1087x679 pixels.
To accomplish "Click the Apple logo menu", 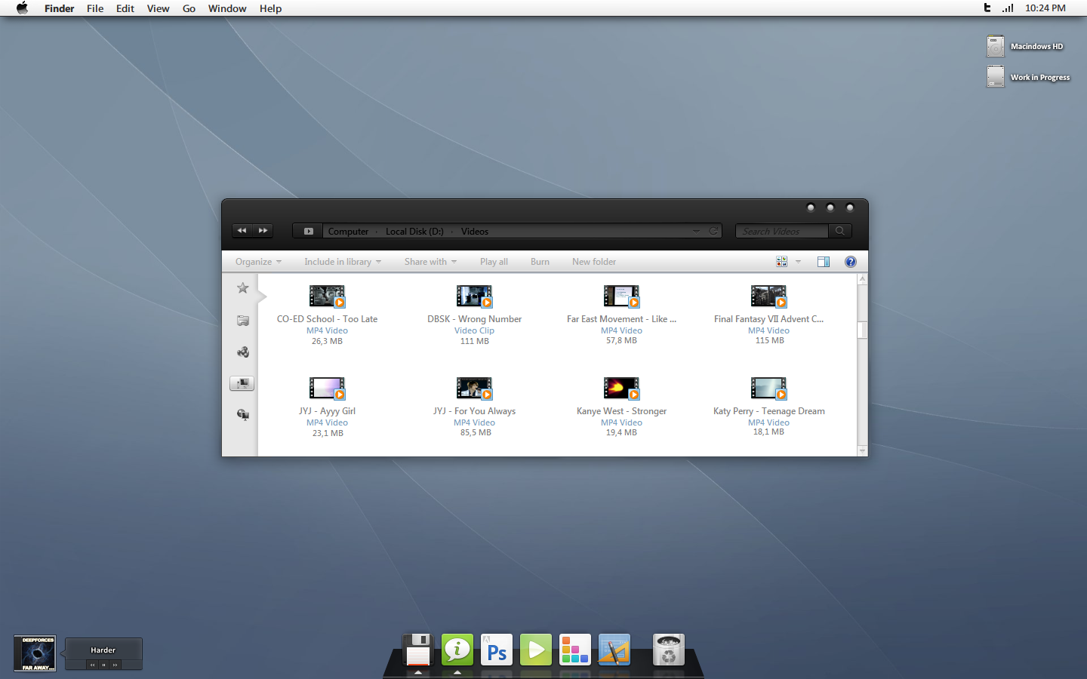I will [22, 8].
